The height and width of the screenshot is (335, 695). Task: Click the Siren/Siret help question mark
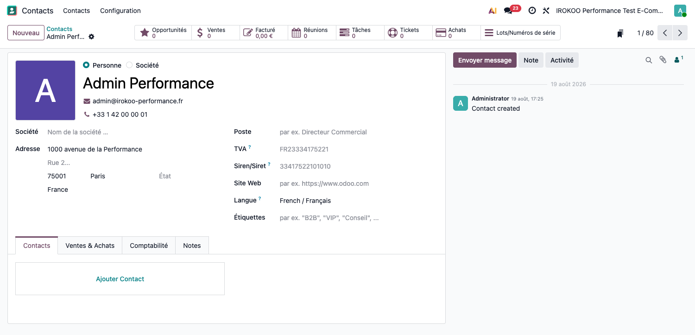point(269,164)
